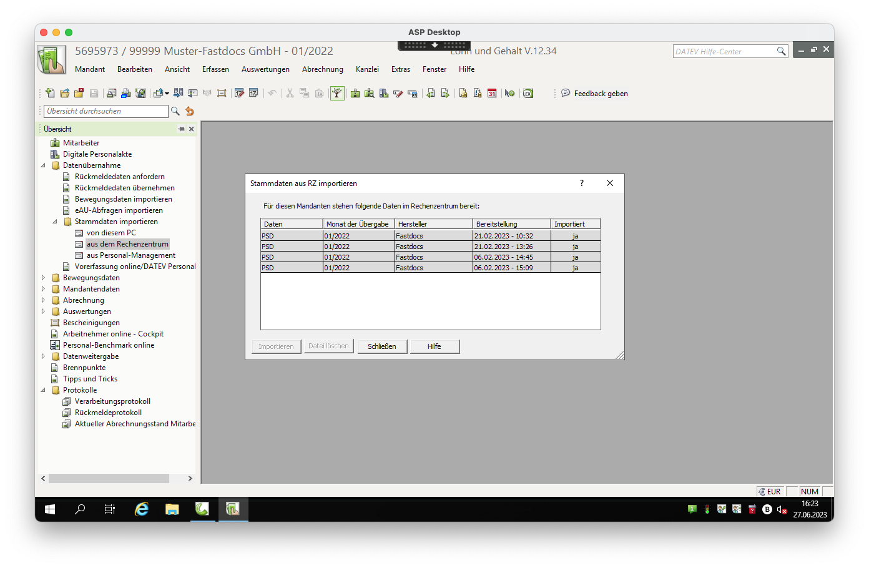Screen dimensions: 869x568
Task: Click the document with lock toolbar icon
Action: 463,93
